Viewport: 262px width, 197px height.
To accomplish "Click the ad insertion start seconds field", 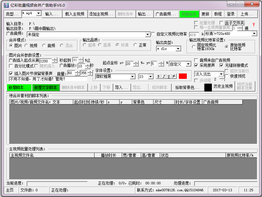I will pyautogui.click(x=45, y=61).
